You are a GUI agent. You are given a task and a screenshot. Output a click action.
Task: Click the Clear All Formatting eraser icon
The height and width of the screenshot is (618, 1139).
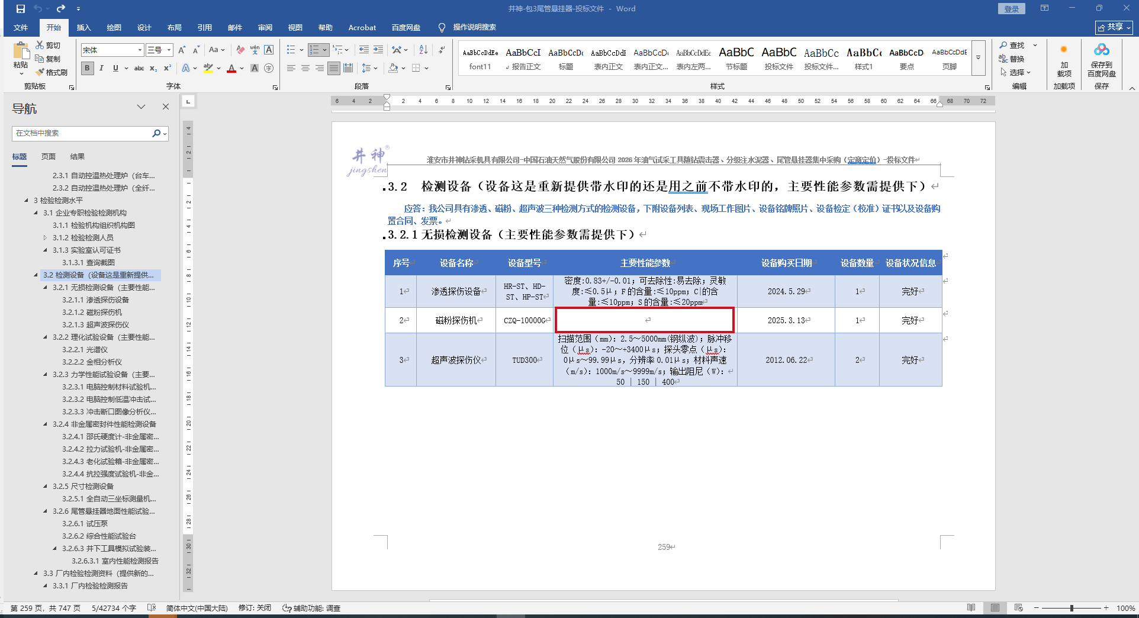pyautogui.click(x=240, y=50)
